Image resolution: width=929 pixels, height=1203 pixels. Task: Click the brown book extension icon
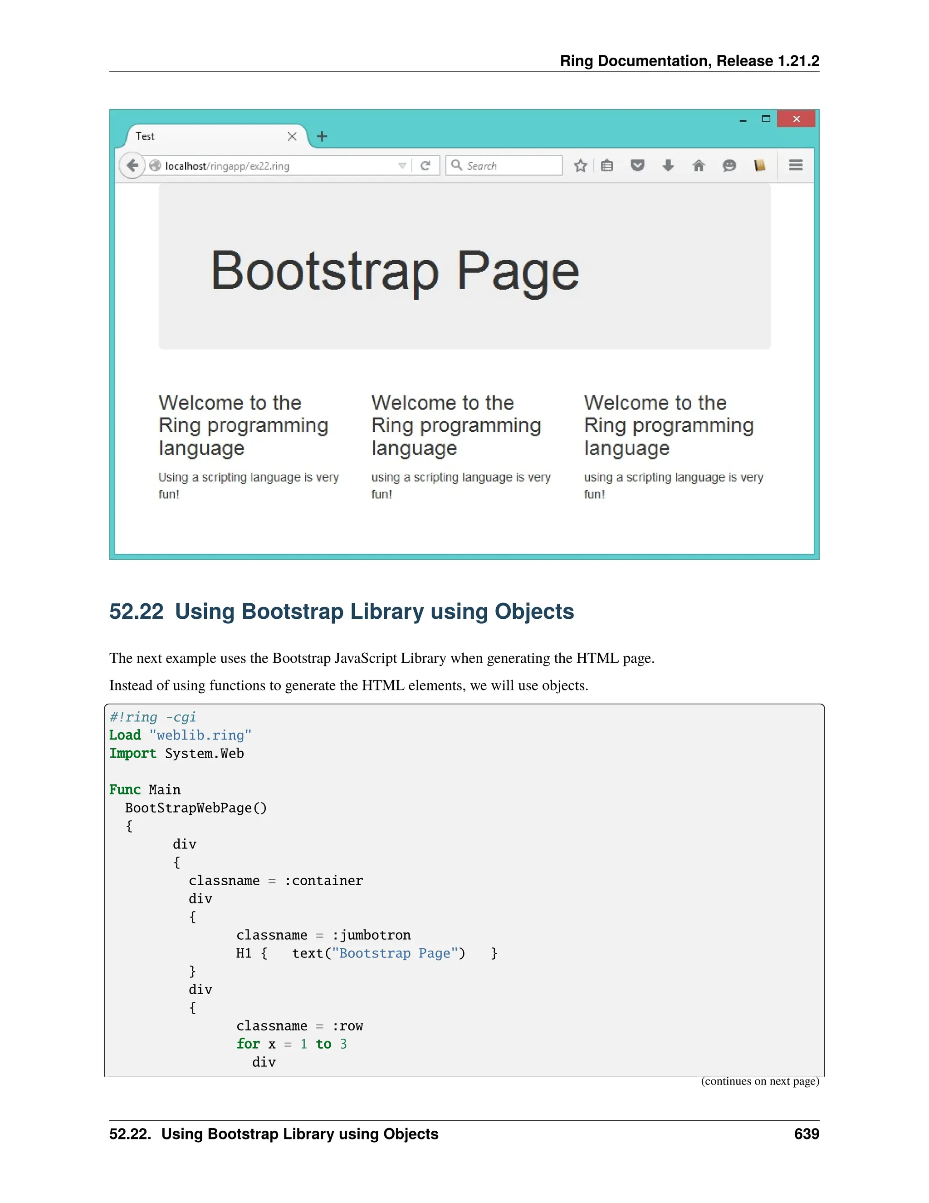click(x=760, y=165)
